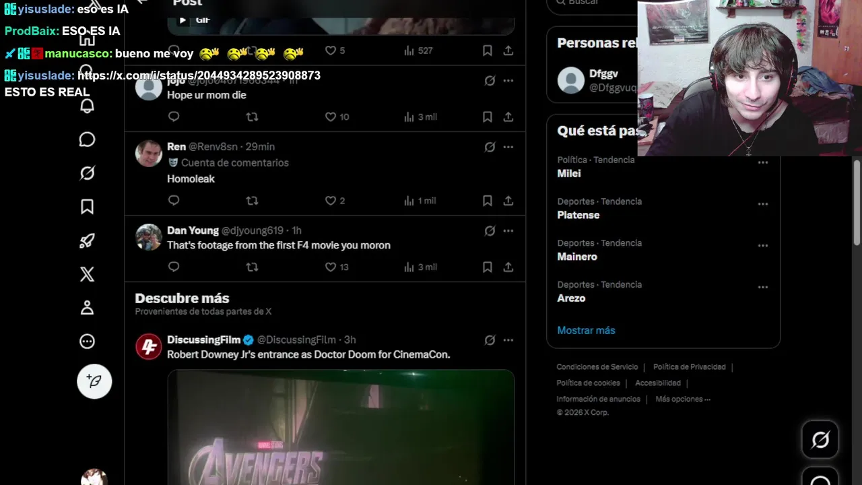Viewport: 862px width, 485px height.
Task: Click the page vertical scrollbar
Action: [857, 202]
